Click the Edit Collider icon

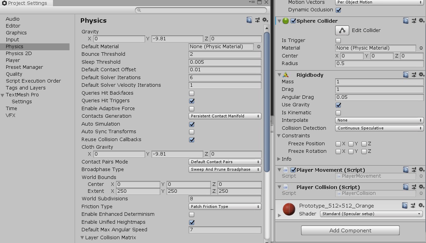point(342,30)
